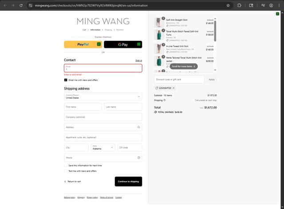Click Shipping in the checkout breadcrumb
The width and height of the screenshot is (284, 209).
pyautogui.click(x=108, y=30)
